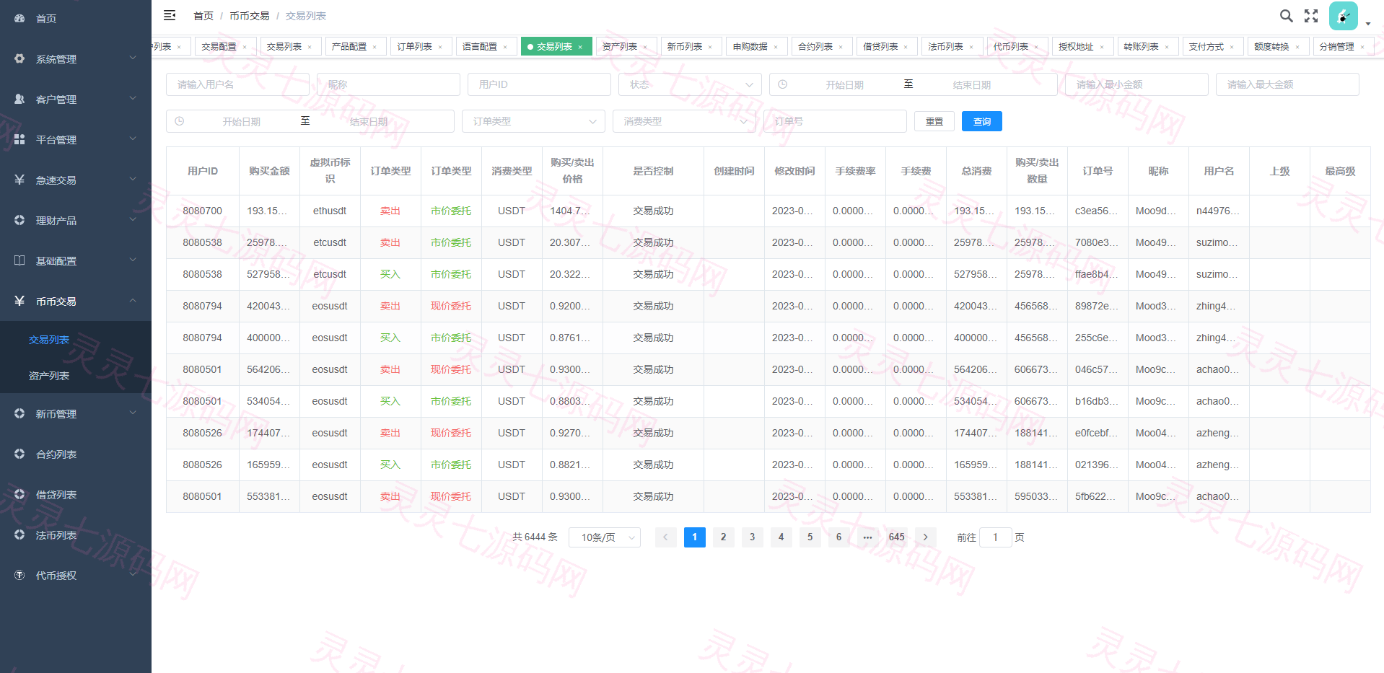This screenshot has width=1384, height=673.
Task: Focus the 订单号 order number field
Action: (835, 121)
